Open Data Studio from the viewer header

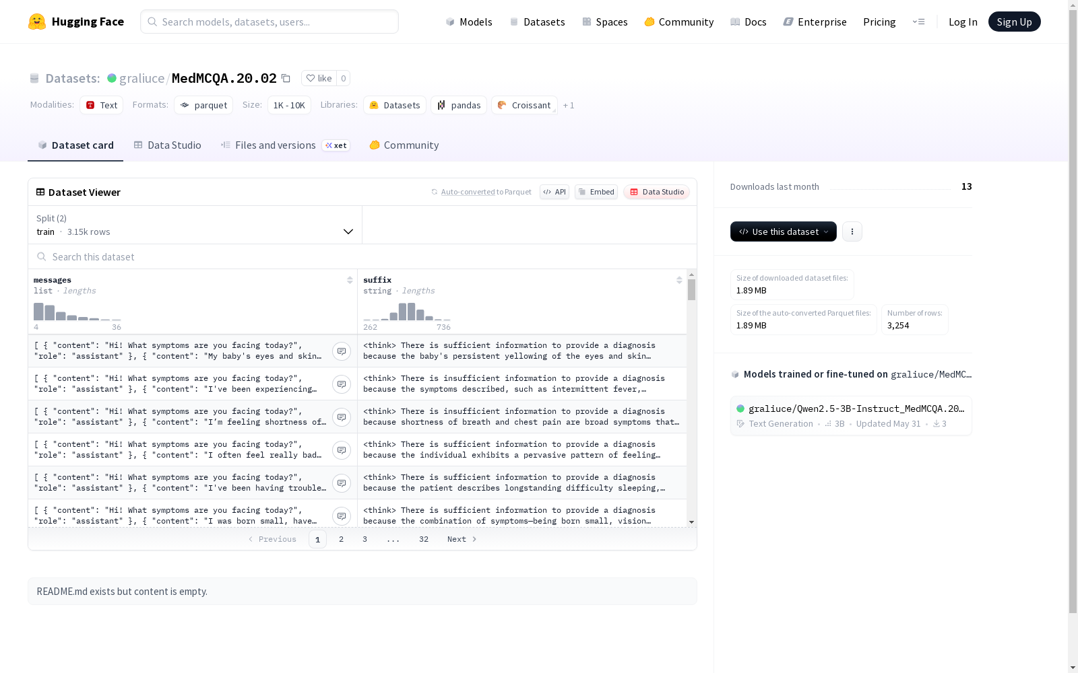tap(656, 192)
